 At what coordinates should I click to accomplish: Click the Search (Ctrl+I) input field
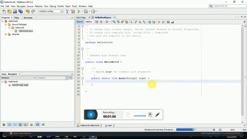point(228,6)
